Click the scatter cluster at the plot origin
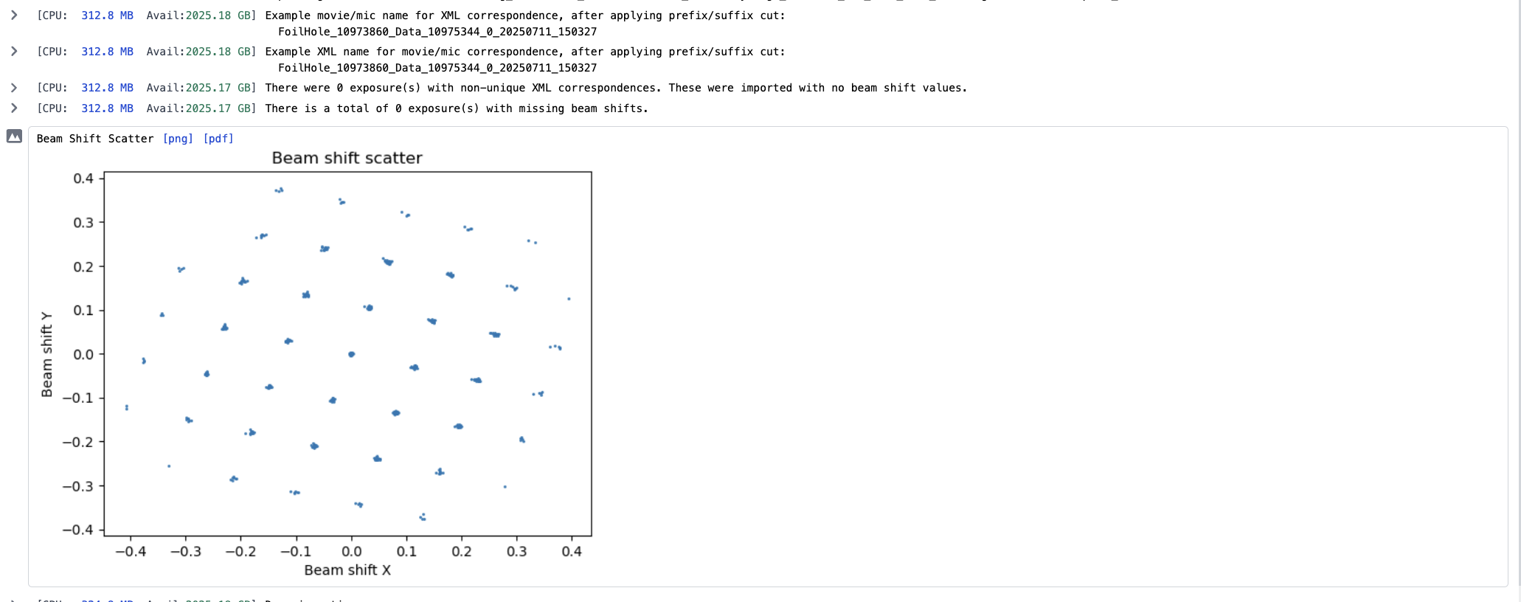 coord(351,354)
